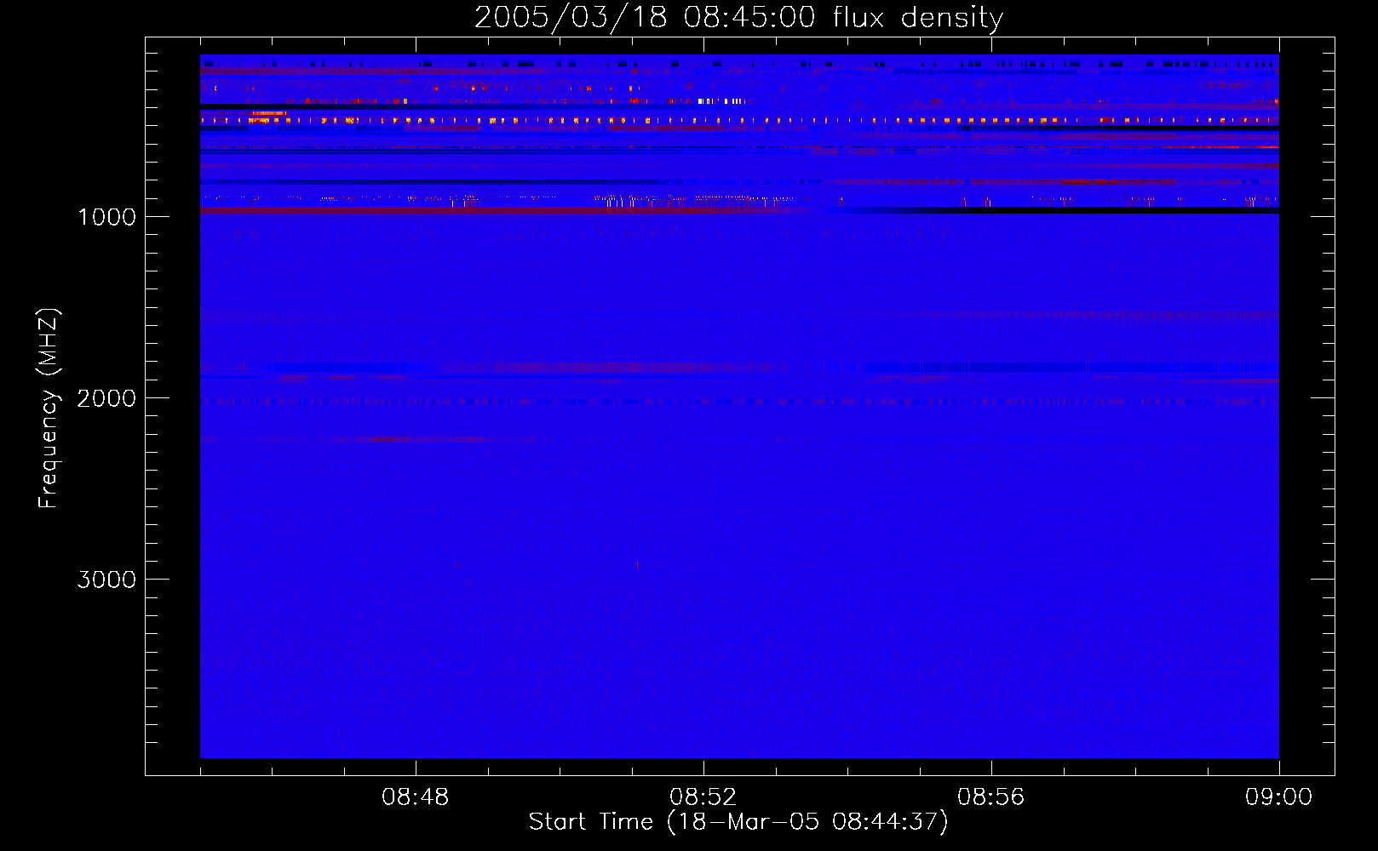Click the 09:00 time tick label

tap(1279, 797)
